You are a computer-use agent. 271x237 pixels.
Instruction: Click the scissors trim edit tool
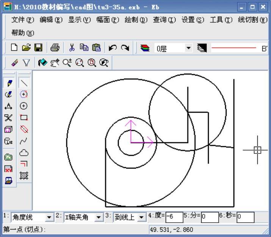tap(8, 118)
